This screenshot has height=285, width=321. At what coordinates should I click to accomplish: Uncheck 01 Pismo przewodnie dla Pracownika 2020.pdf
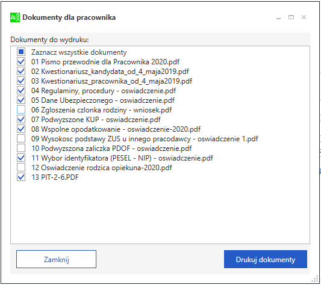(21, 61)
